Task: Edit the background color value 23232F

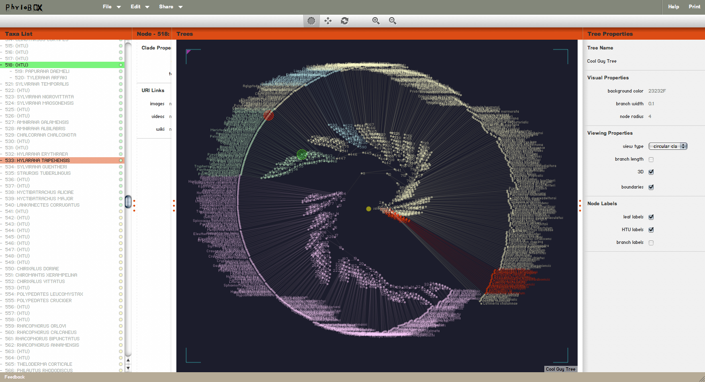Action: (657, 91)
